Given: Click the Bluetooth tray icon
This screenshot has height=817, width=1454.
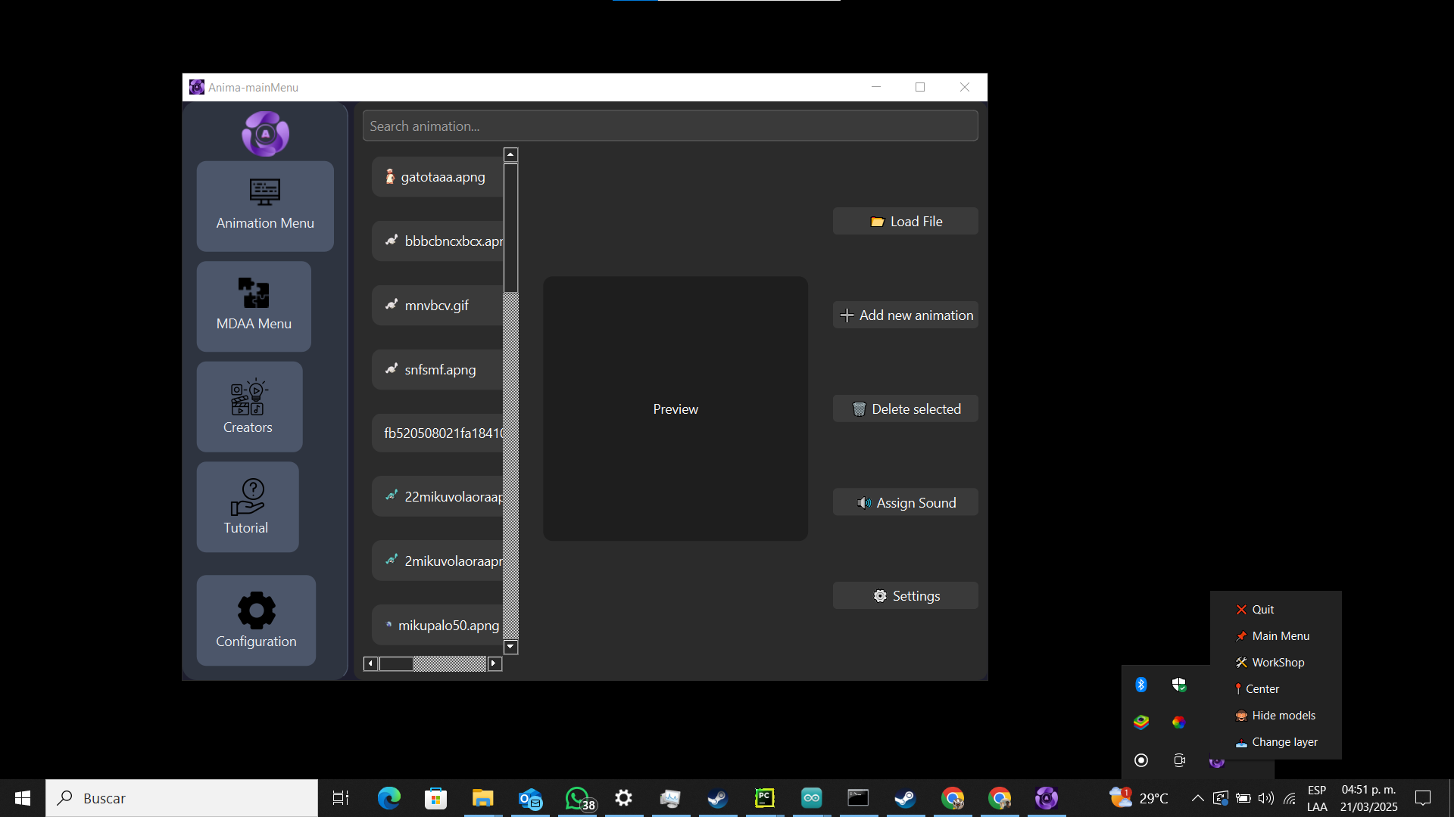Looking at the screenshot, I should pos(1141,685).
